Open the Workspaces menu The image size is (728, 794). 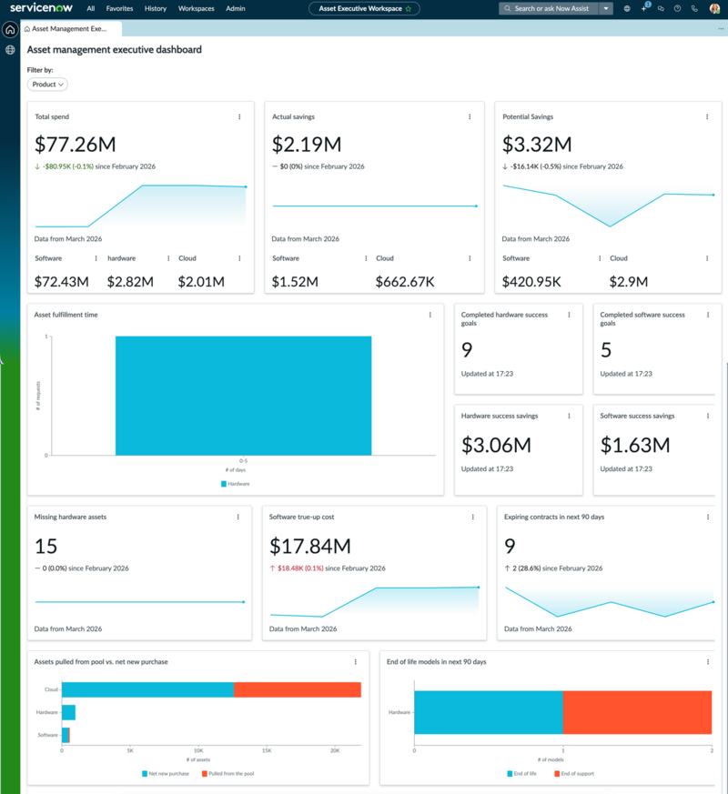[x=196, y=8]
